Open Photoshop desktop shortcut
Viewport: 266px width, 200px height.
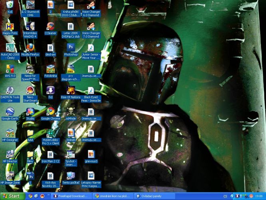pos(71,50)
